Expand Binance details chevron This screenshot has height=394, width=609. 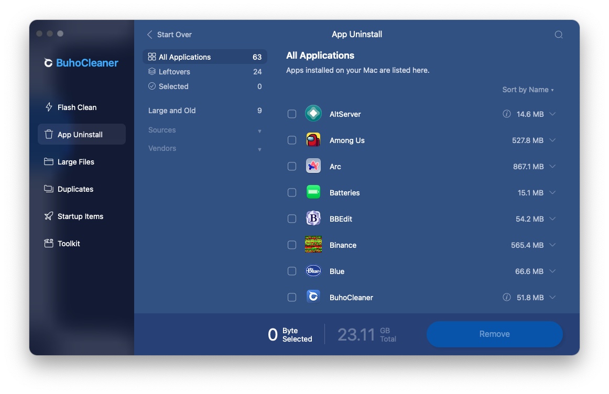(553, 245)
